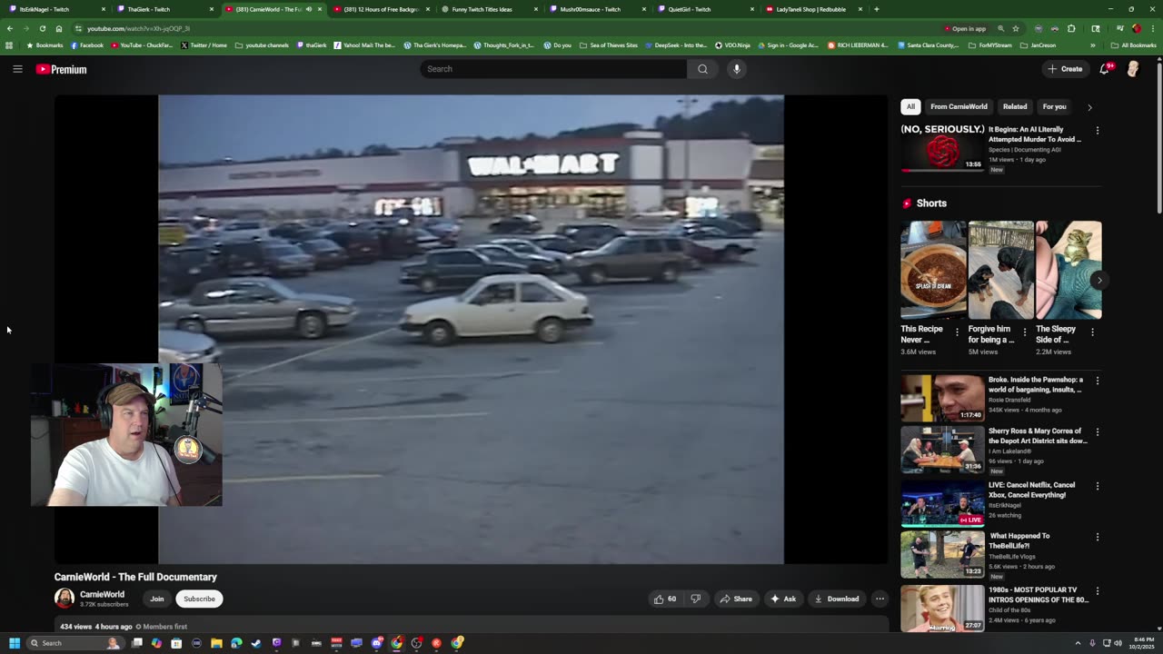1163x654 pixels.
Task: Click the Windows taskbar search box
Action: (75, 643)
